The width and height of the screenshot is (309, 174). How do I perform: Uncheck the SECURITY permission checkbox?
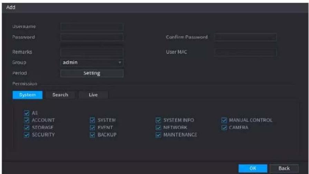[27, 135]
